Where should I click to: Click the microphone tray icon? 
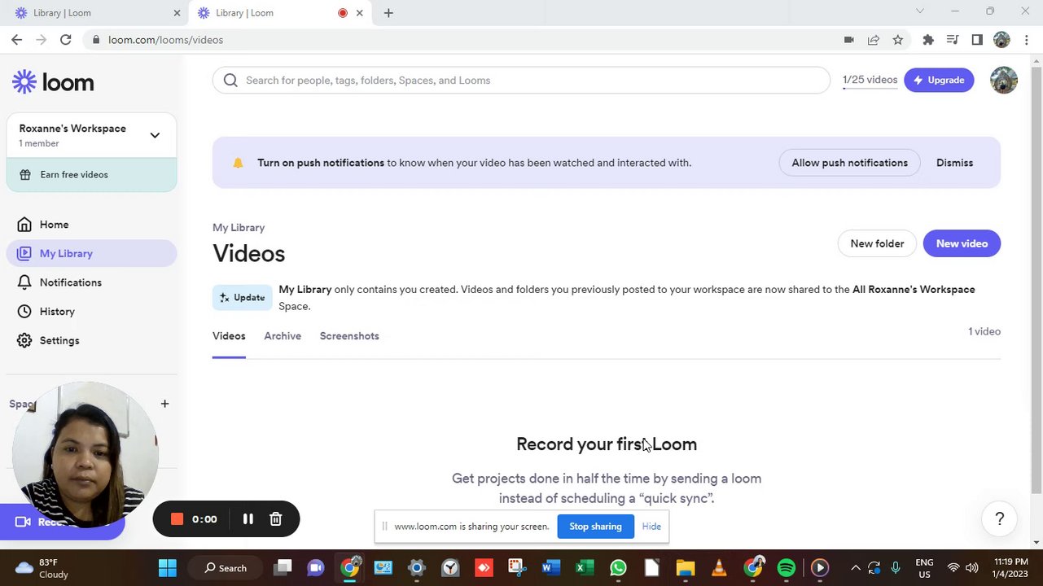point(896,568)
